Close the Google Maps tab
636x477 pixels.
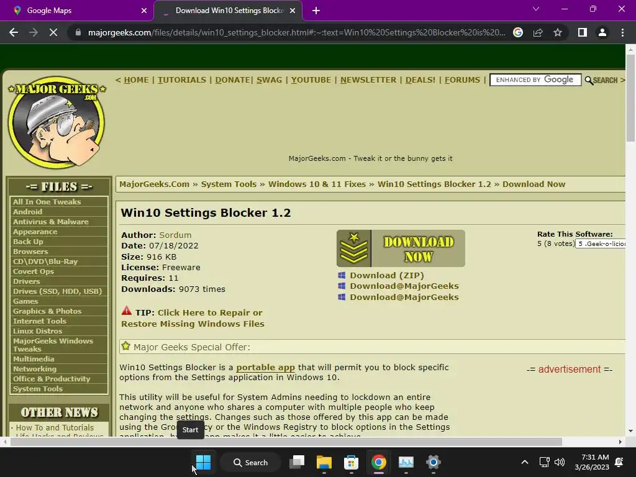click(144, 11)
